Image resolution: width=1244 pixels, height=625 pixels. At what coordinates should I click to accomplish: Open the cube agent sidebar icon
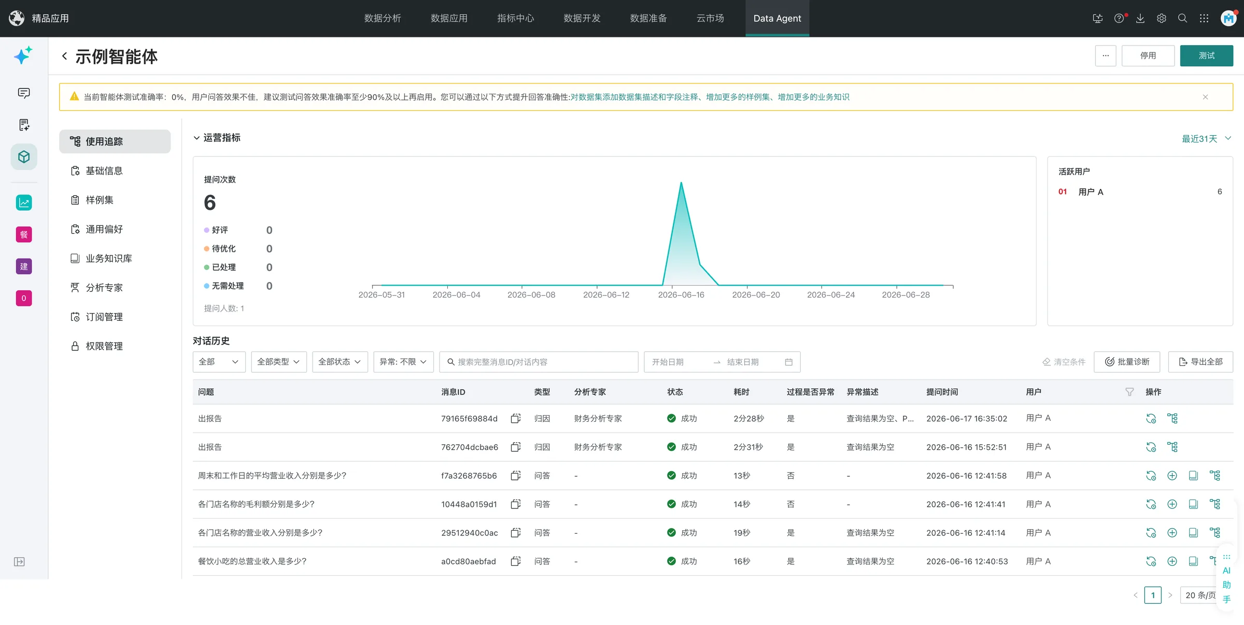point(24,157)
